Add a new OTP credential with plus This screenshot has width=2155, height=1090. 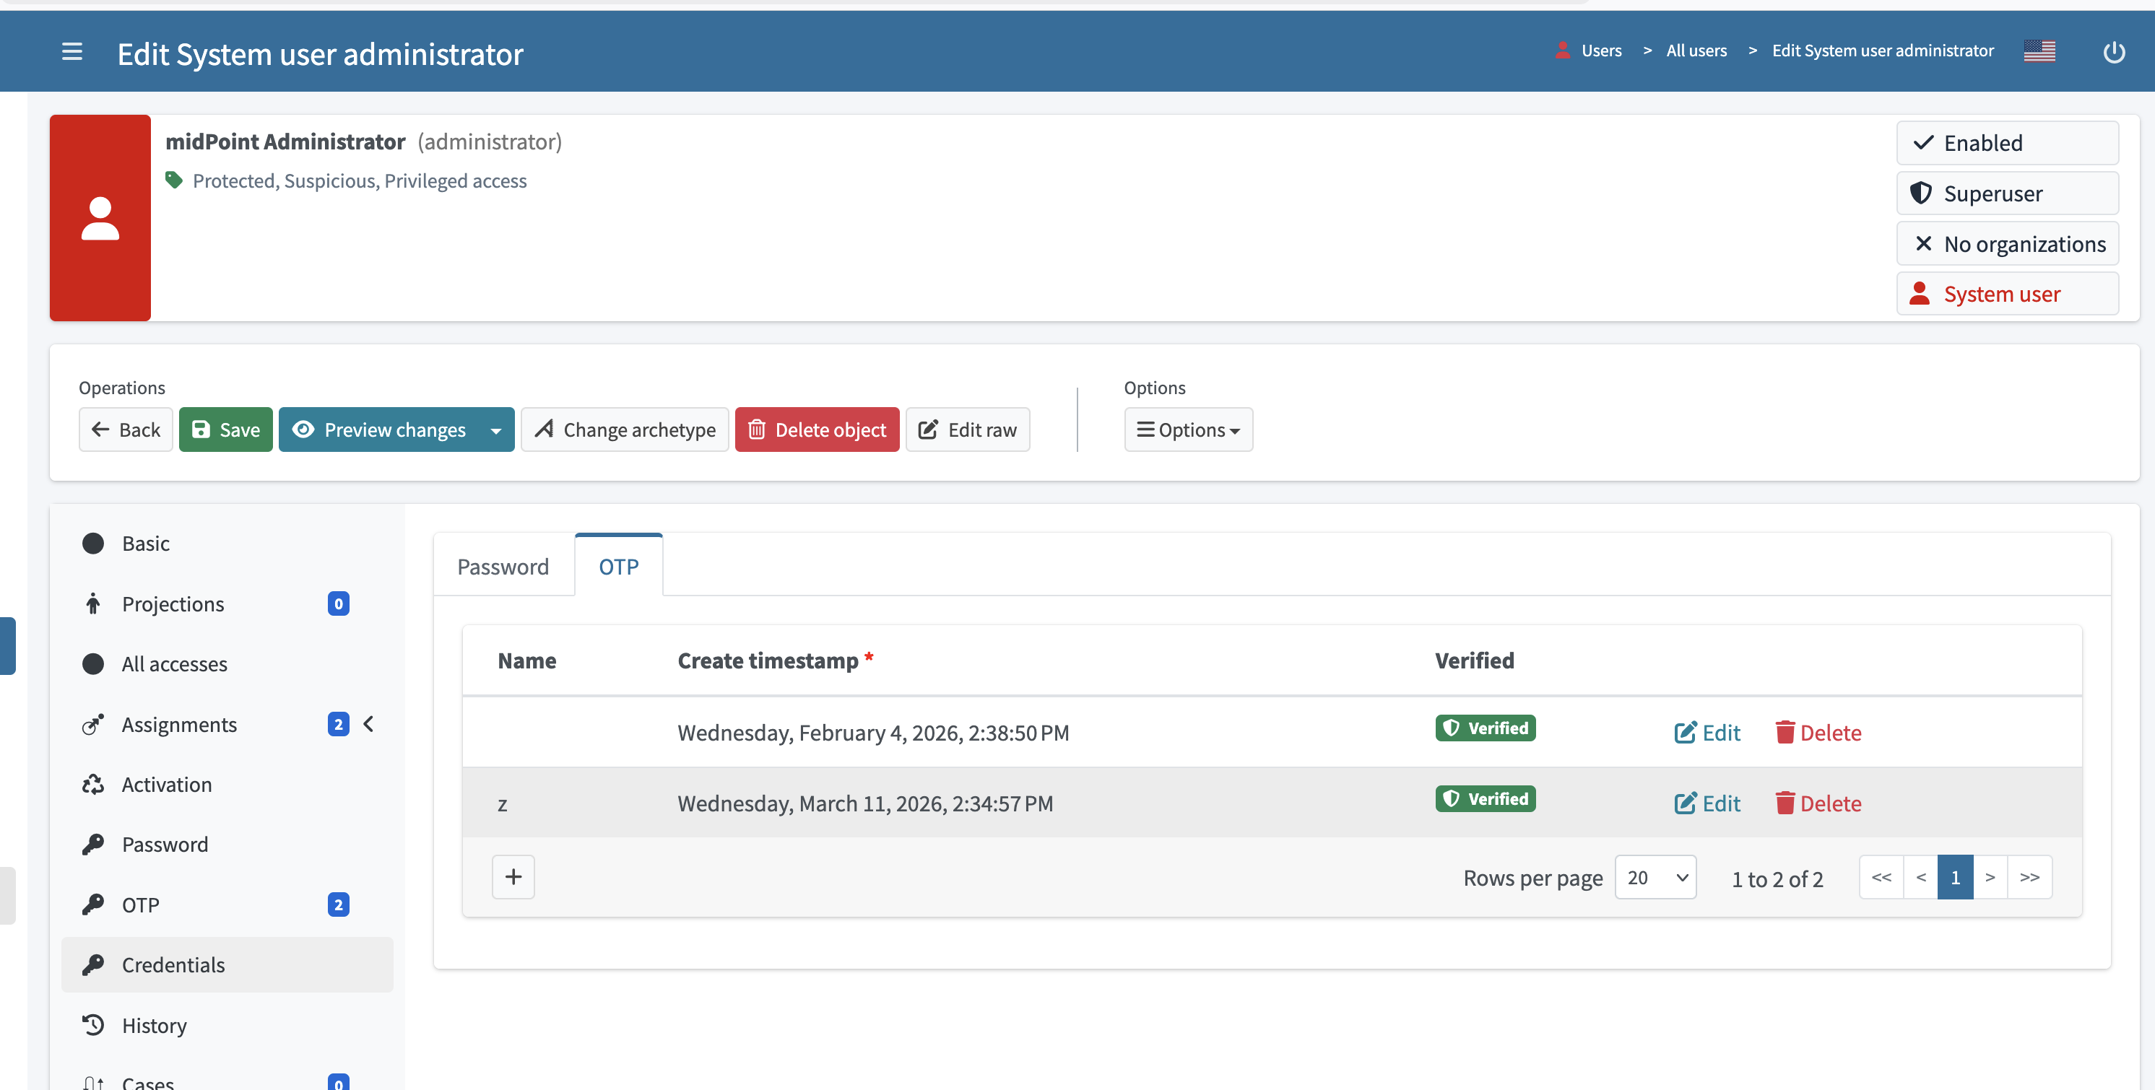513,877
